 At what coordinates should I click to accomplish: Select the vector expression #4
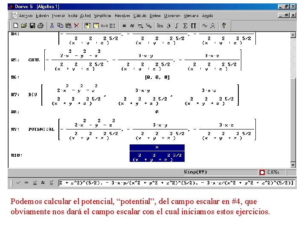point(157,38)
